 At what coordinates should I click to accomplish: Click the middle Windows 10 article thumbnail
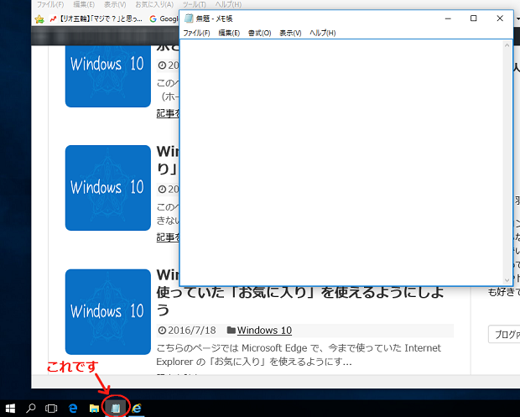pyautogui.click(x=108, y=188)
